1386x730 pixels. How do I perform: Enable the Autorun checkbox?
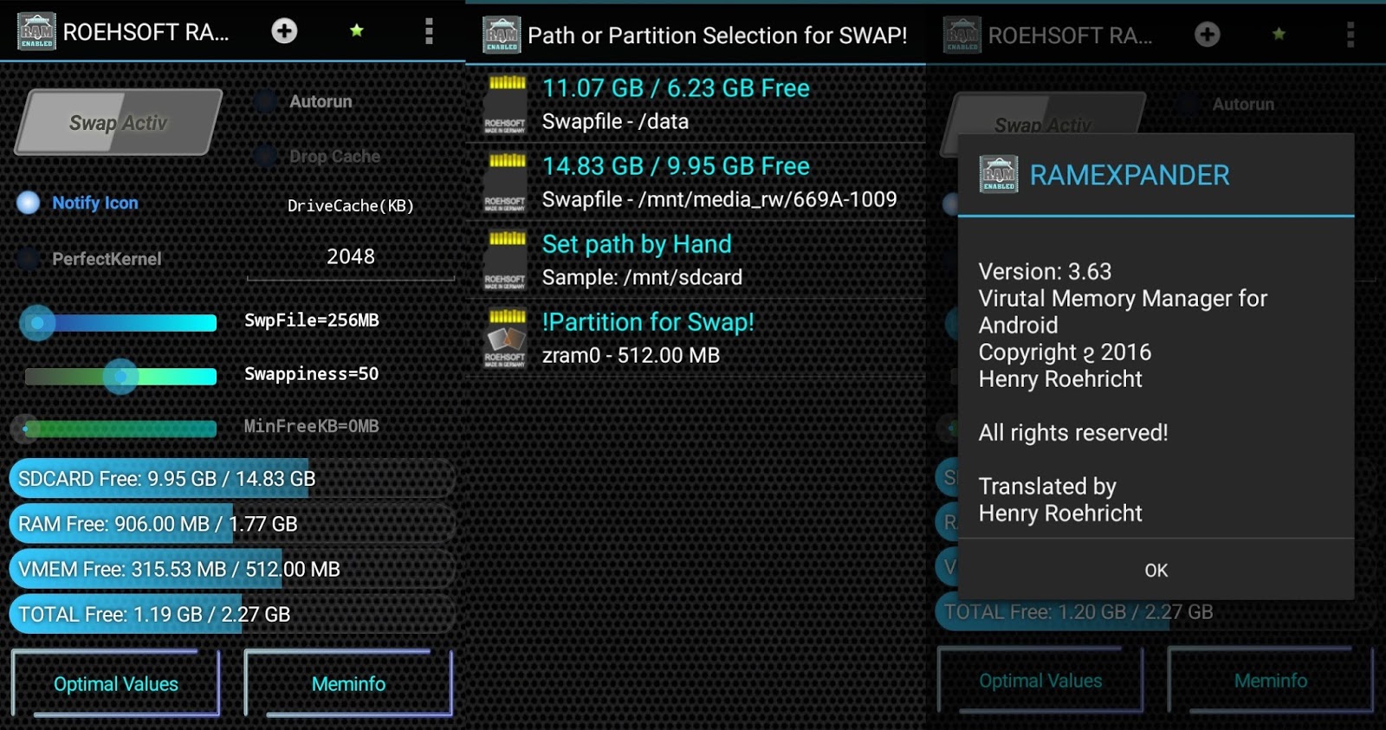266,101
